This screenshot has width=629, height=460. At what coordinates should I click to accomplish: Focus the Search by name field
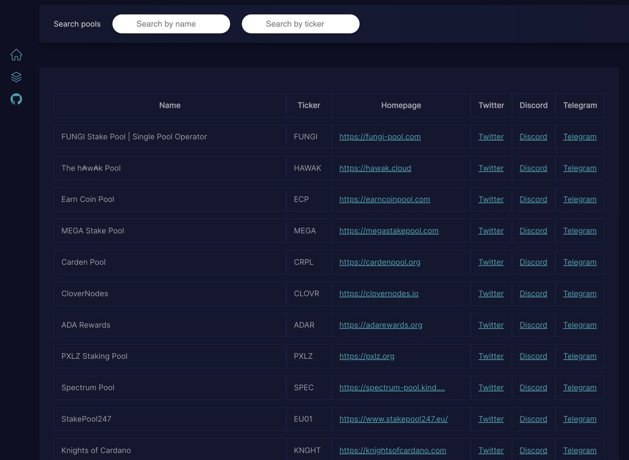coord(171,24)
